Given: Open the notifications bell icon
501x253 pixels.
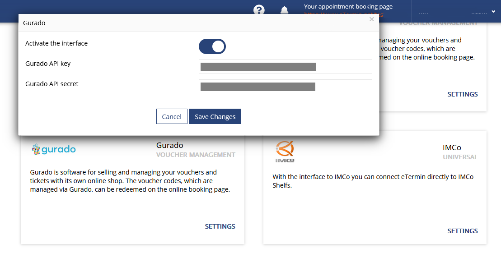Looking at the screenshot, I should (284, 10).
